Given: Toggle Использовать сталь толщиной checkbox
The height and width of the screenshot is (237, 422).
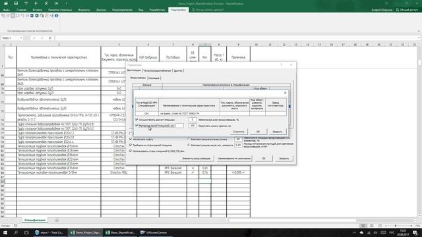Looking at the screenshot, I should [x=131, y=151].
